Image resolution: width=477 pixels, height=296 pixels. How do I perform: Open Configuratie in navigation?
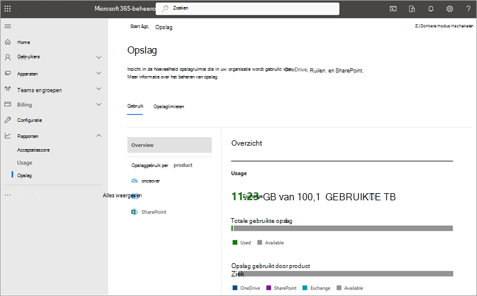[x=30, y=120]
